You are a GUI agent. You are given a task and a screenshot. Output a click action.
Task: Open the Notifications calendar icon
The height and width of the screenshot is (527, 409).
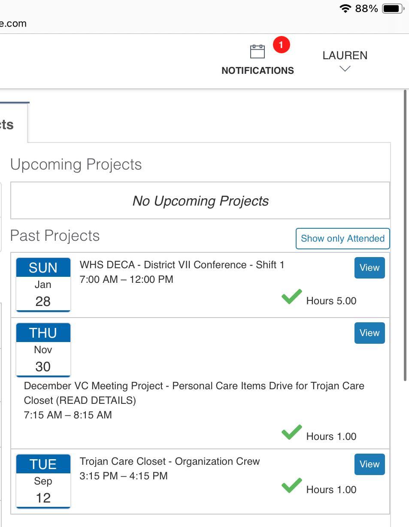258,52
